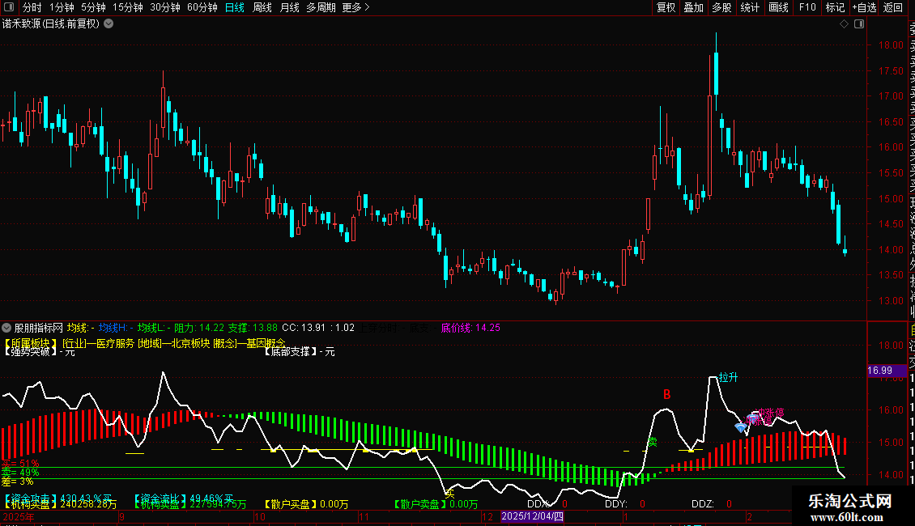Screen dimensions: 915x526
Task: Click the 叠加 overlay button
Action: pyautogui.click(x=694, y=7)
